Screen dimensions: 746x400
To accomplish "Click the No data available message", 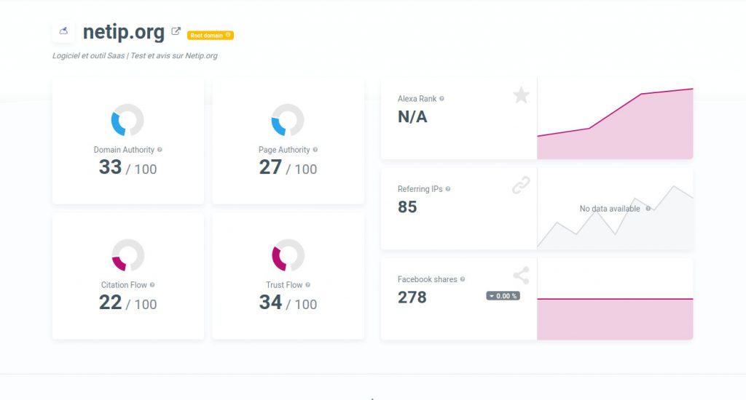I will [x=610, y=209].
